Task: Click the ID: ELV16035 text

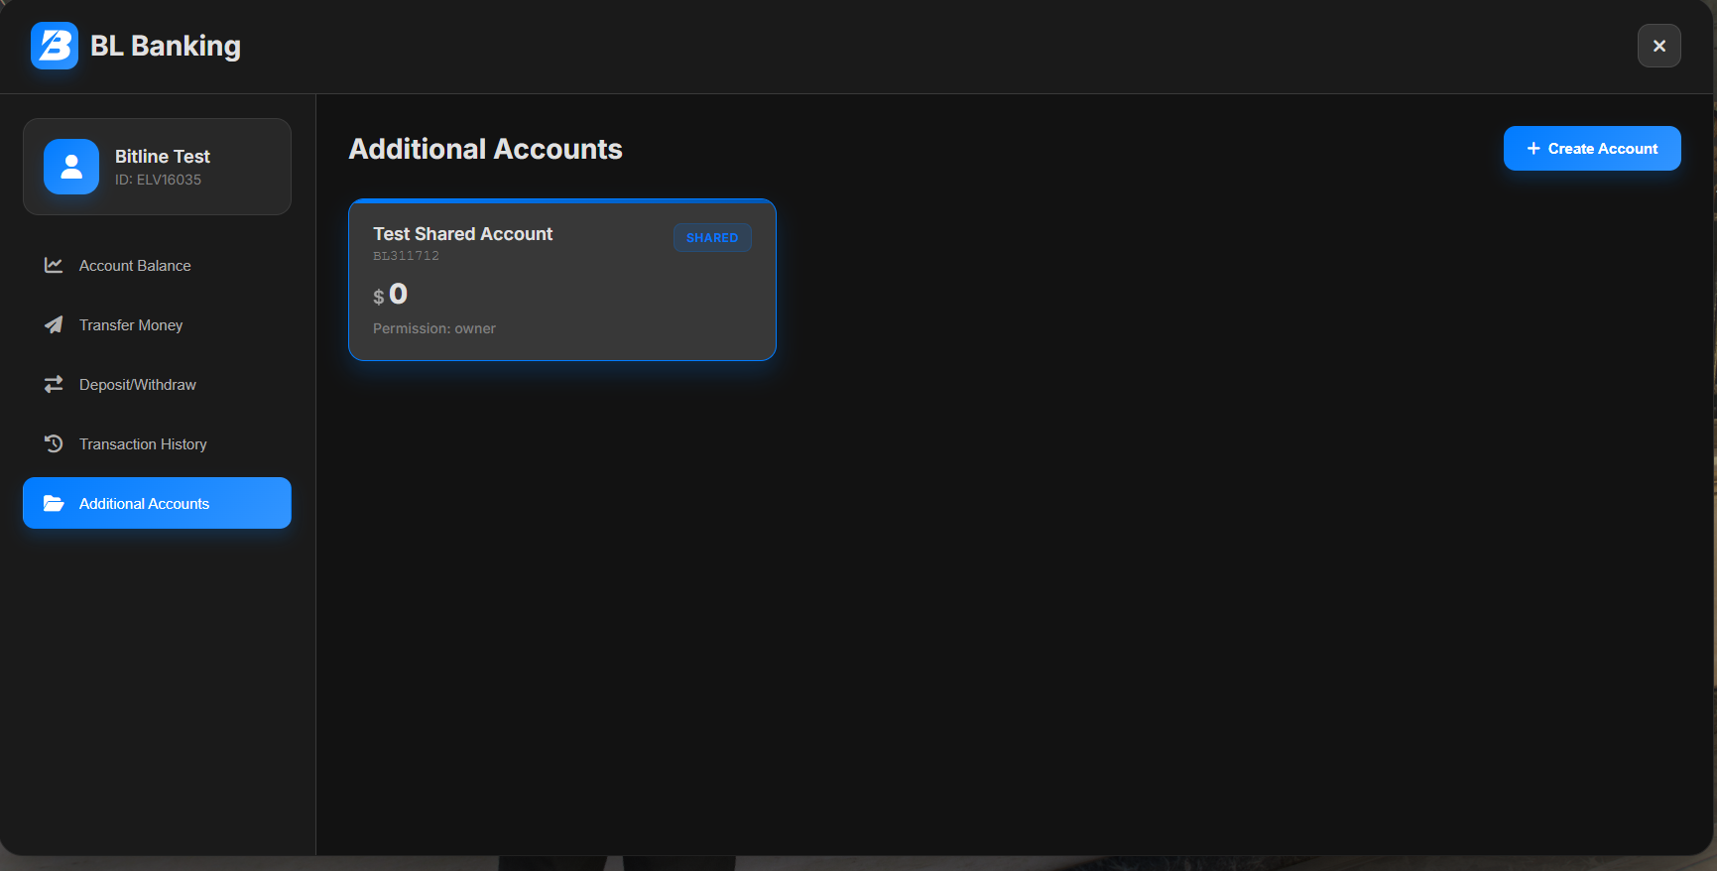Action: tap(158, 180)
